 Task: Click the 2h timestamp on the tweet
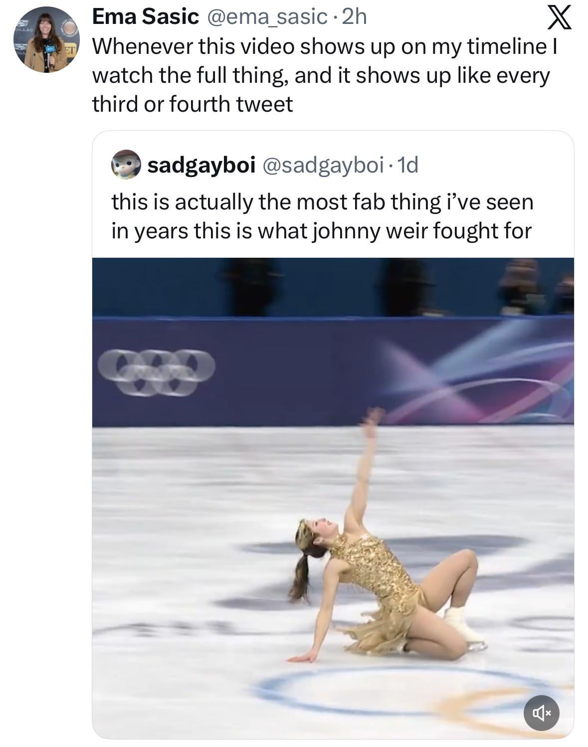pos(355,17)
